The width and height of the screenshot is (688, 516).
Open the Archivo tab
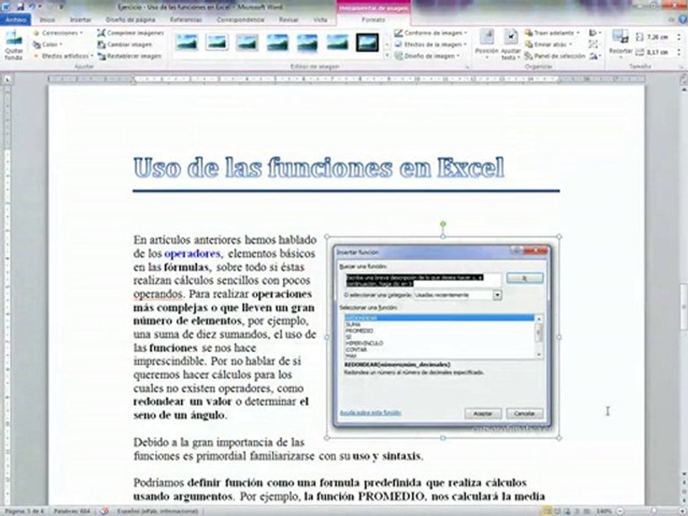pos(15,20)
